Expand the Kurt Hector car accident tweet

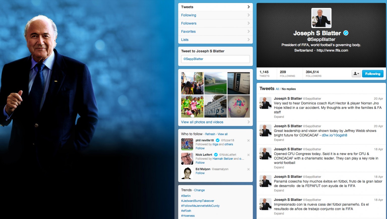tap(279, 117)
